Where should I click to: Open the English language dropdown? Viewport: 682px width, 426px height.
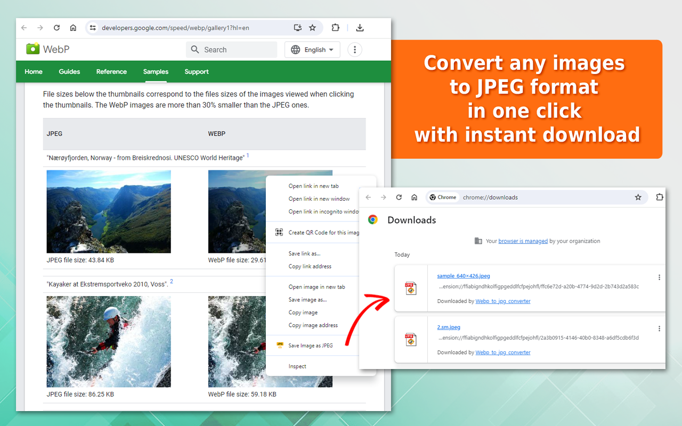click(312, 50)
